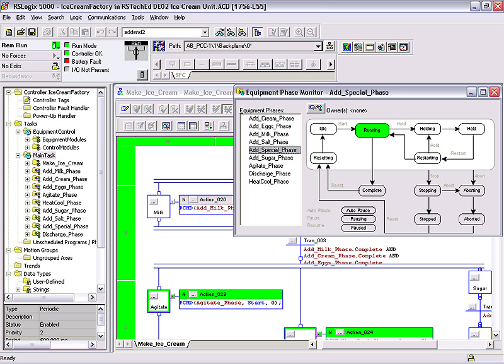Screen dimensions: 504x364
Task: Click the Holding state button
Action: tap(427, 129)
